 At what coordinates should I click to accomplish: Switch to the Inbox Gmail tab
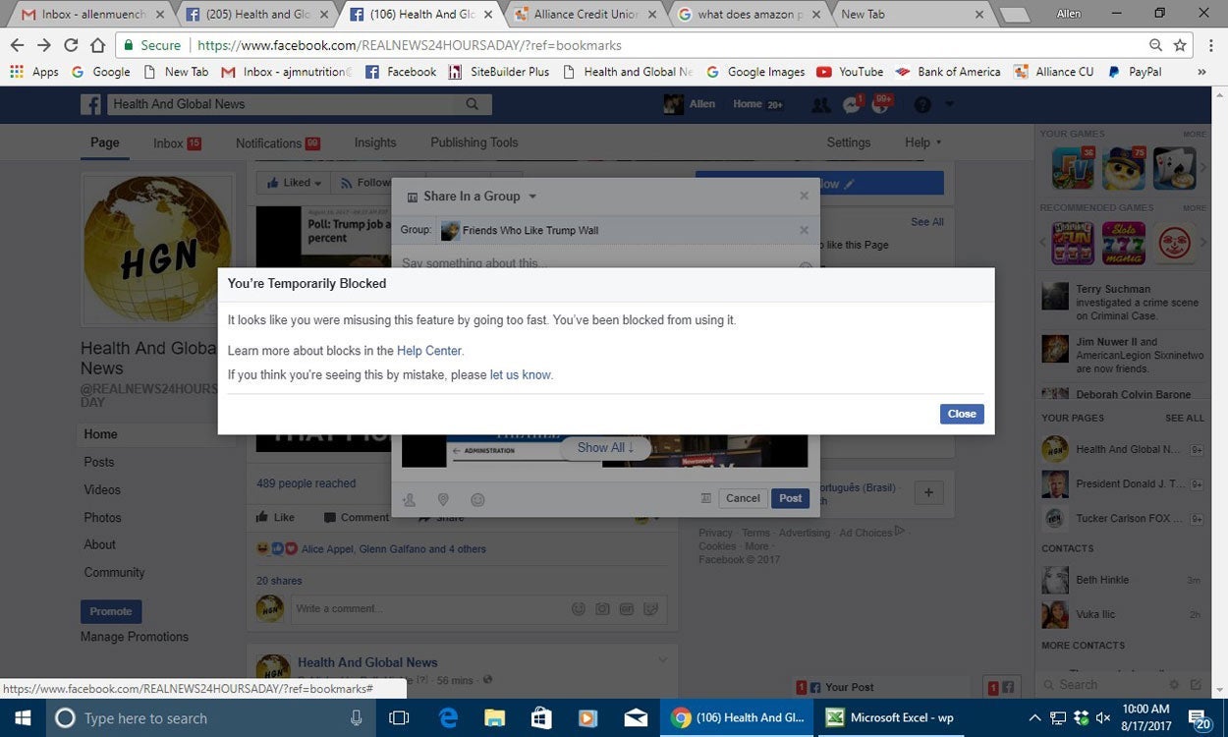click(x=94, y=15)
